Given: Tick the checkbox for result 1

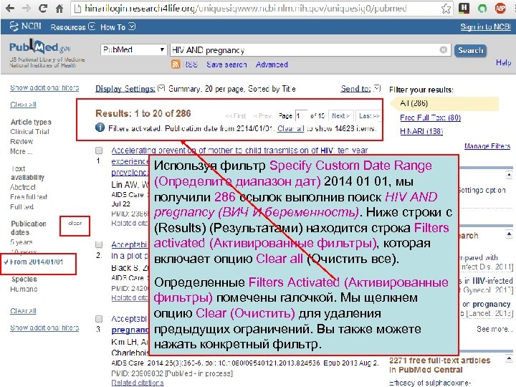Looking at the screenshot, I should (x=99, y=150).
